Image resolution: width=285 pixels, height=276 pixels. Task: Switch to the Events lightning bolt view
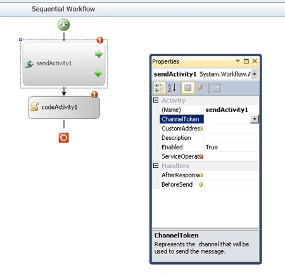200,87
